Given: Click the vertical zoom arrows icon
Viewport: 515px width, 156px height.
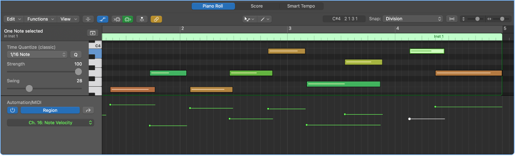Looking at the screenshot, I should [x=464, y=19].
